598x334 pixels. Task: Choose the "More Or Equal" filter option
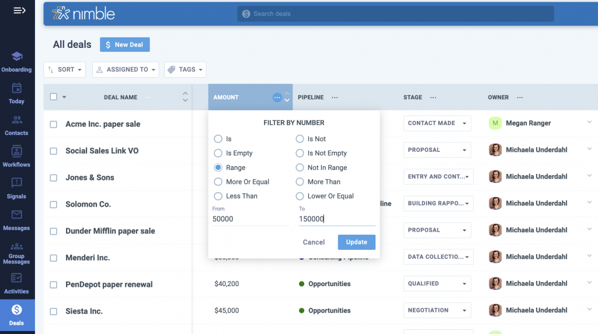pos(218,182)
